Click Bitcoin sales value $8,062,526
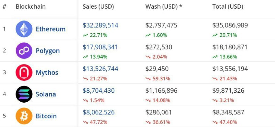Screen dimensions: 275x127 point(99,112)
